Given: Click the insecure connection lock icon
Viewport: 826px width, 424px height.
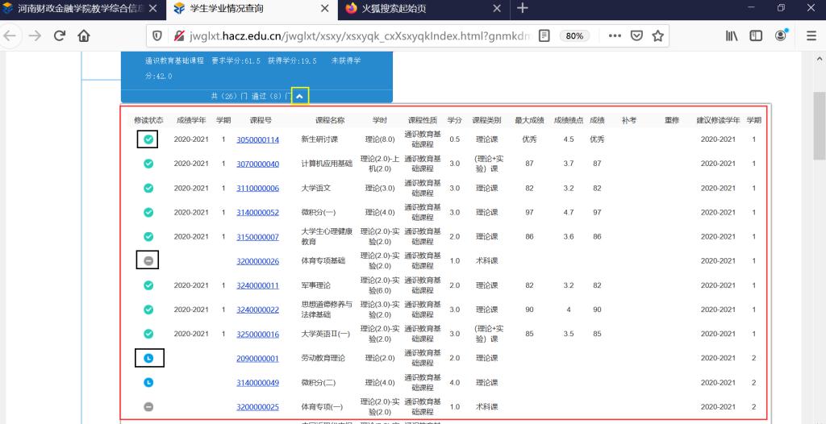Looking at the screenshot, I should coord(180,35).
